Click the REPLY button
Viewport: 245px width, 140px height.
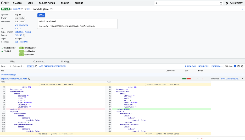pos(41,15)
